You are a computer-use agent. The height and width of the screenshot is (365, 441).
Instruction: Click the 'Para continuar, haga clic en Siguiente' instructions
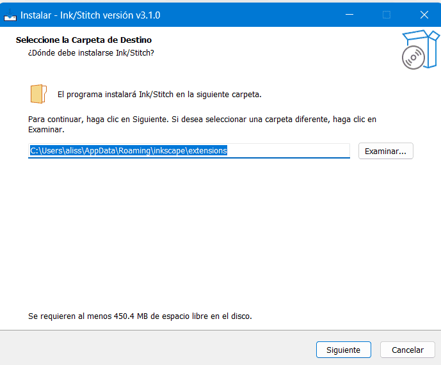click(x=202, y=124)
